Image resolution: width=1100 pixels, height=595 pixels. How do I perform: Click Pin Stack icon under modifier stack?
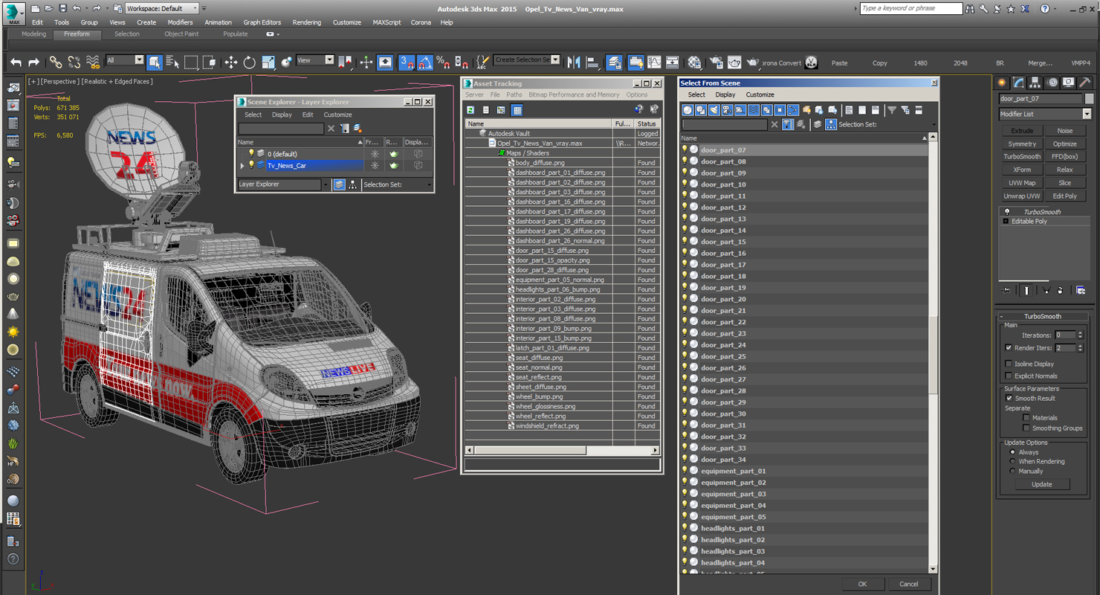[1007, 291]
